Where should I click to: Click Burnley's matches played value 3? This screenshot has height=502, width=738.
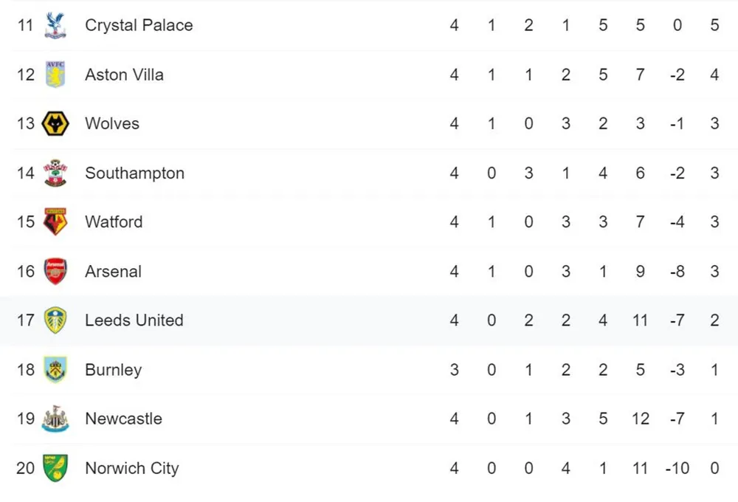[454, 370]
